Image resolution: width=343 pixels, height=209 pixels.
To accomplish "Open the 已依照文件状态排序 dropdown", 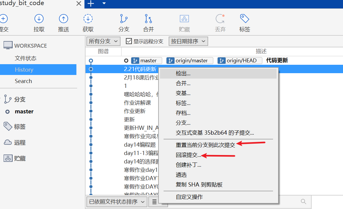I will [x=117, y=202].
